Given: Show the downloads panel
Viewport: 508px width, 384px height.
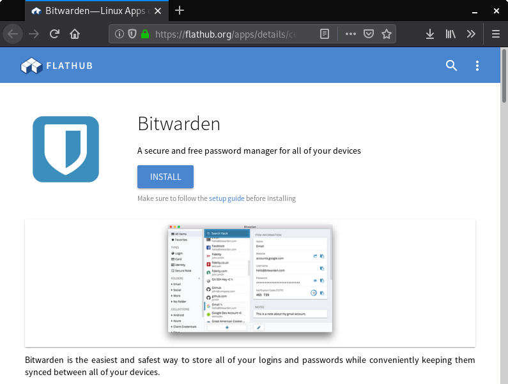Looking at the screenshot, I should point(430,34).
